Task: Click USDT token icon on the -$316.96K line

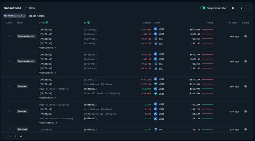Action: pos(156,84)
